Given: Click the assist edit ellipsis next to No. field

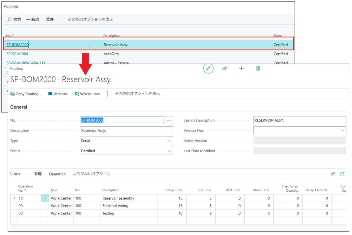Looking at the screenshot, I should coord(168,120).
